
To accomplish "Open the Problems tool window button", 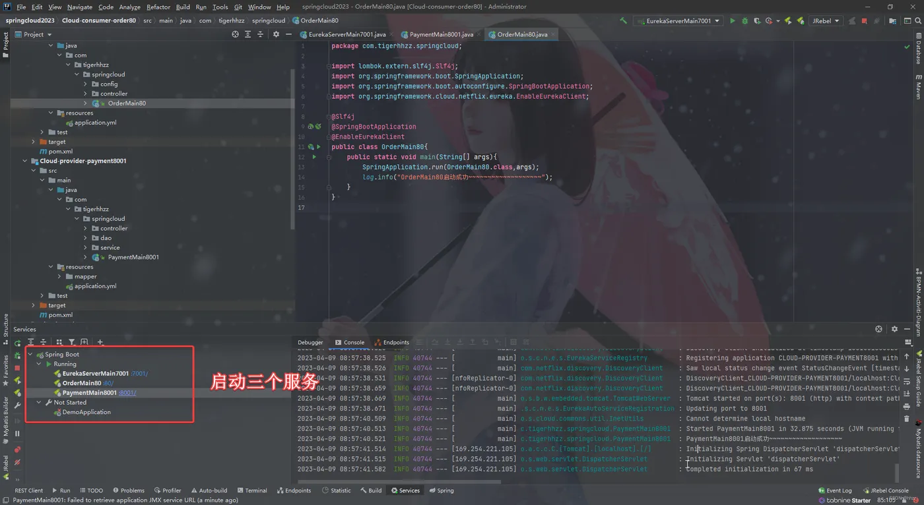I will (x=128, y=490).
